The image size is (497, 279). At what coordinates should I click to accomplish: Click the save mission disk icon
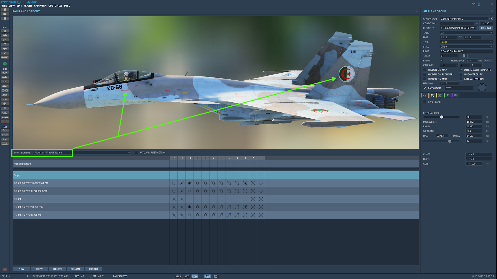point(5,19)
